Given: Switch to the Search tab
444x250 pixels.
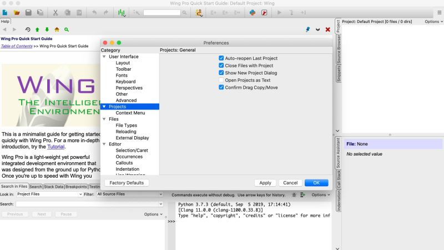Looking at the screenshot, I should tap(36, 187).
